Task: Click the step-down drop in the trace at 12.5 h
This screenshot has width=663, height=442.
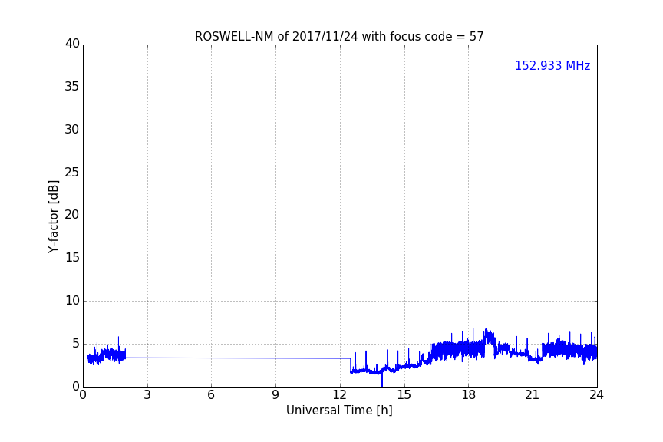Action: [x=351, y=365]
